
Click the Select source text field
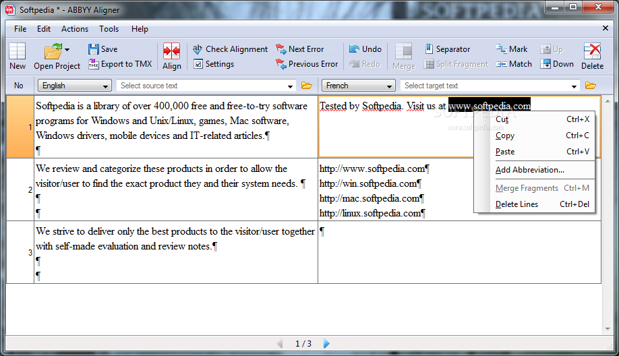tap(201, 86)
